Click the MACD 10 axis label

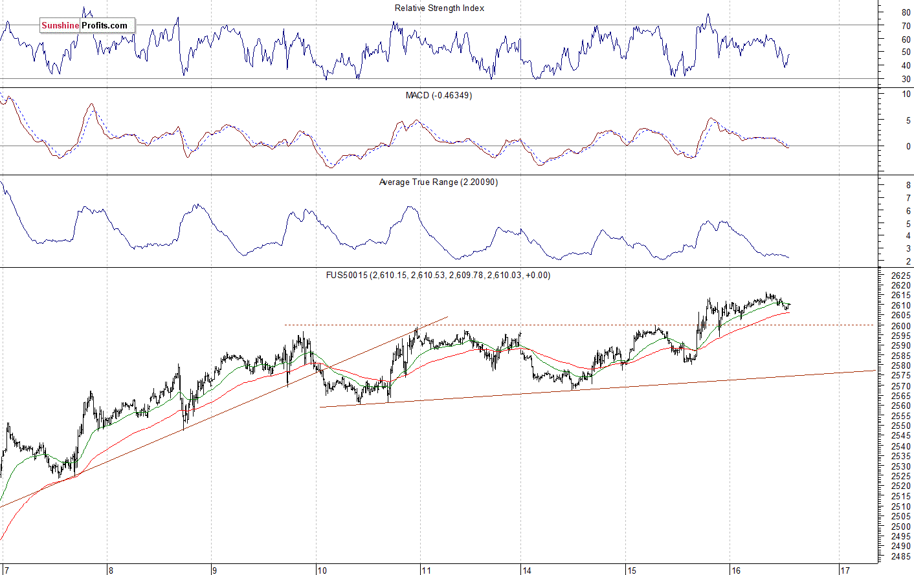point(906,94)
